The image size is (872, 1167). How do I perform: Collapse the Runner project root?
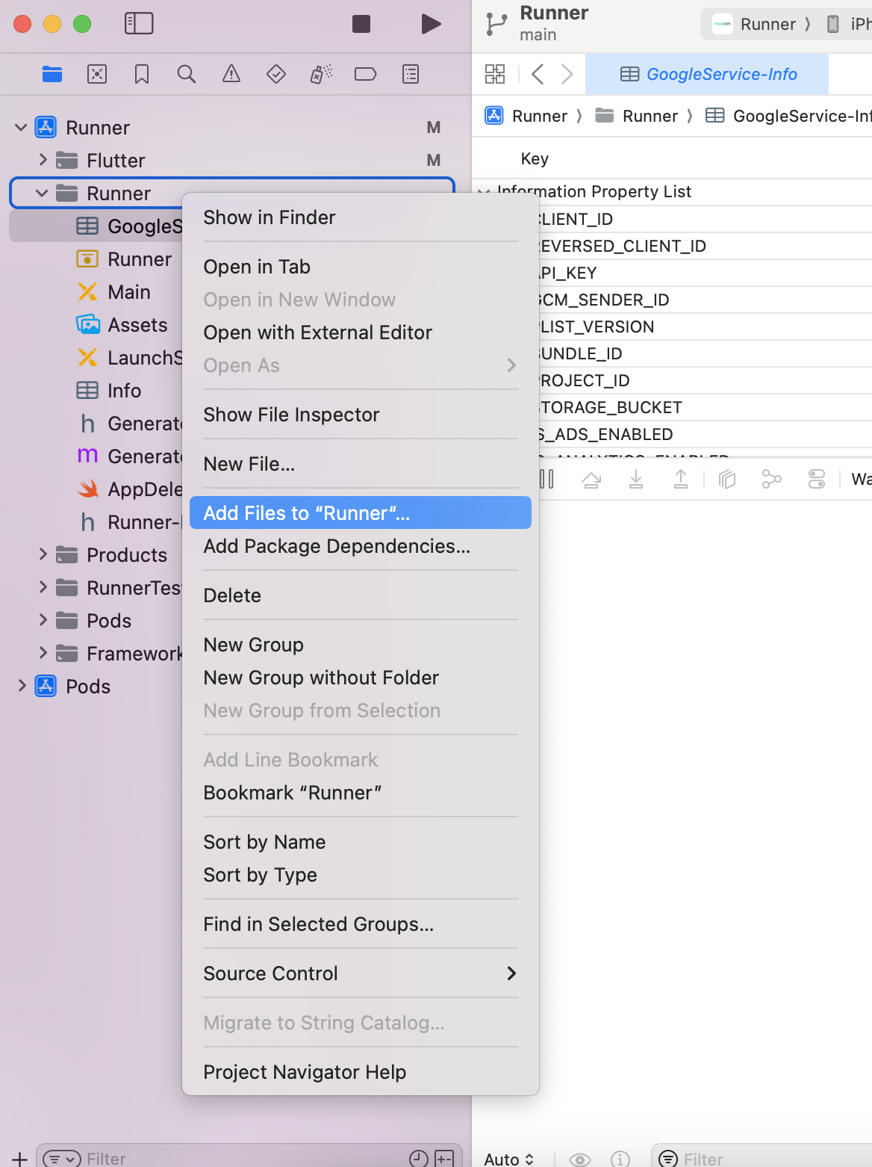[21, 128]
